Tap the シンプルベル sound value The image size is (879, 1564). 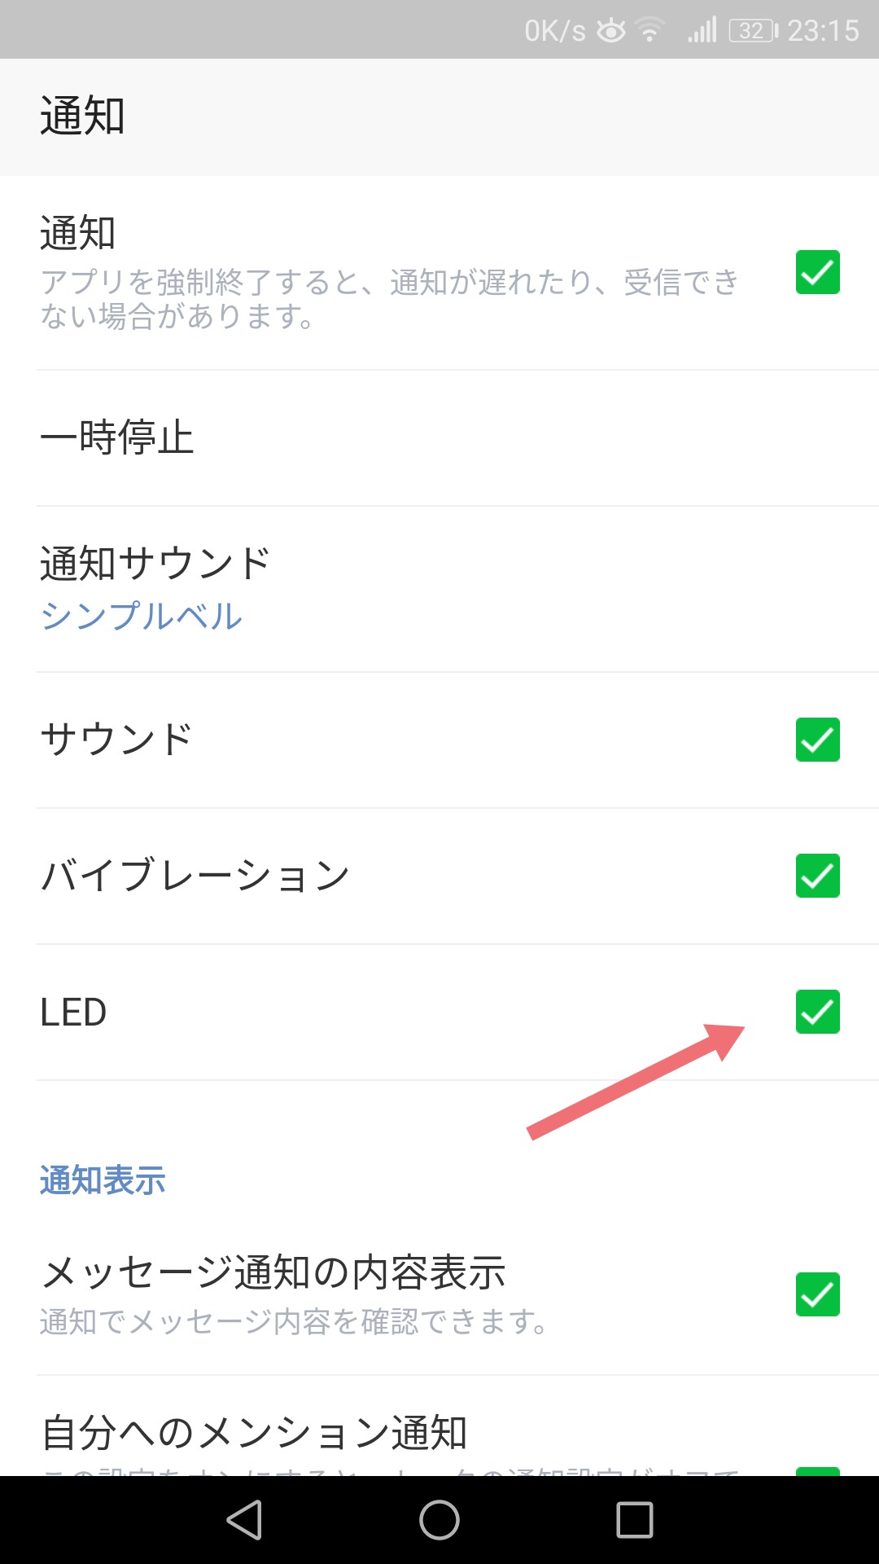(x=142, y=616)
